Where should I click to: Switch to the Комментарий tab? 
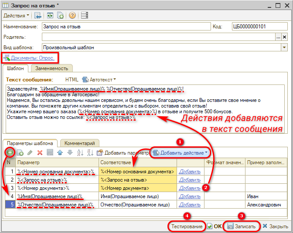(80, 143)
